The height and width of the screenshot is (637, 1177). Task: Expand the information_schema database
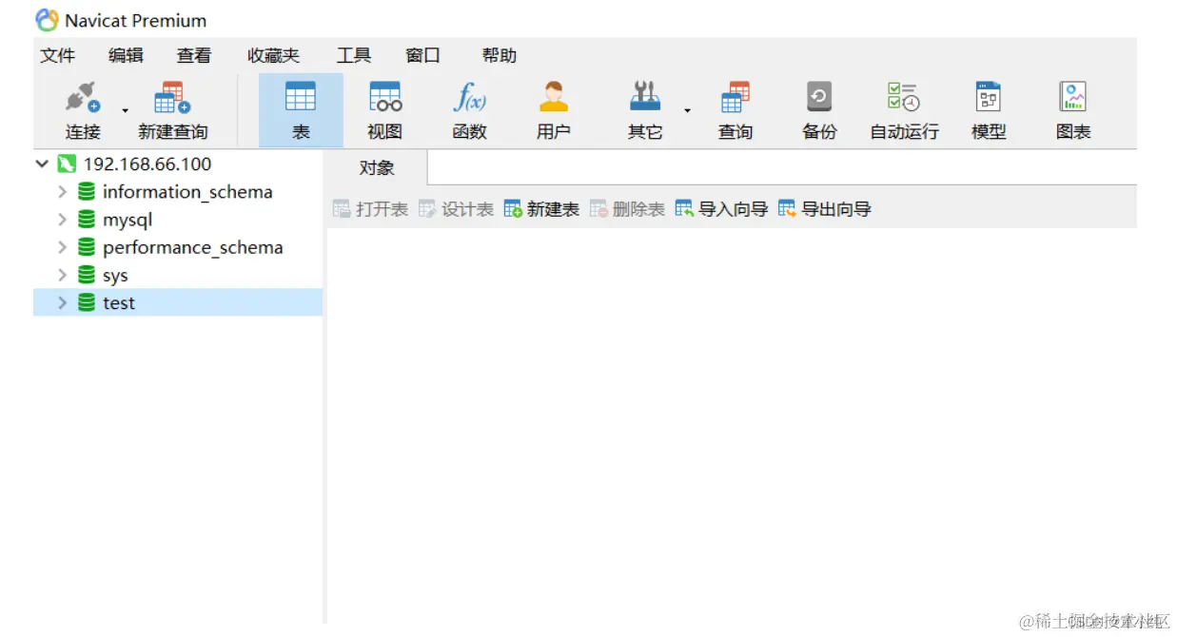coord(62,191)
